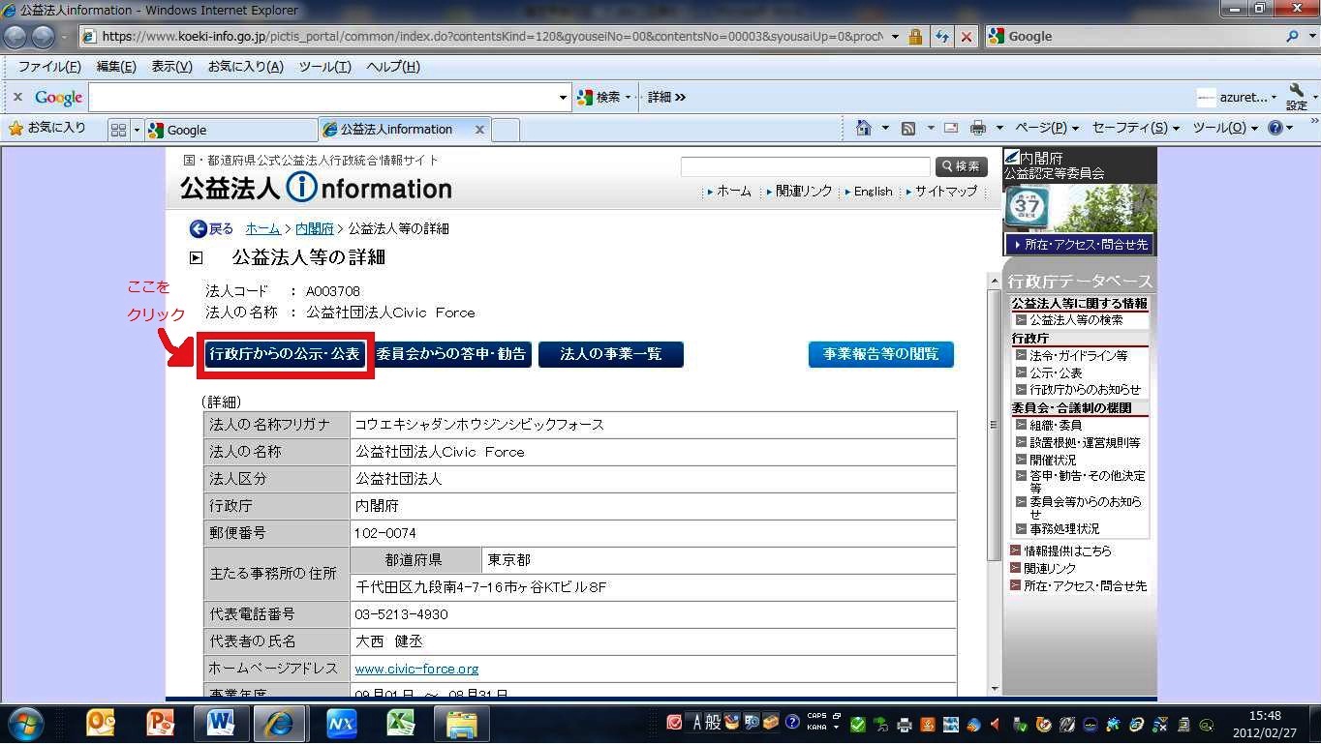Click the 行政庁からの公示・公表 button
Screen dimensions: 1321x745
285,354
